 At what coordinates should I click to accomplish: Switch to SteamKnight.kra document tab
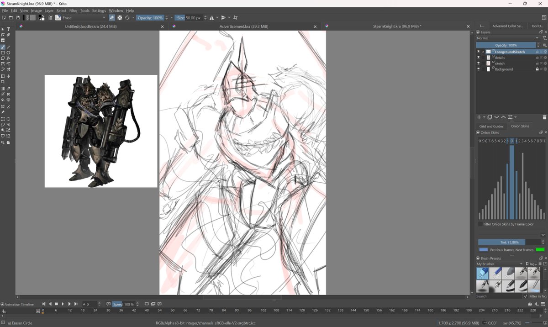coord(397,26)
